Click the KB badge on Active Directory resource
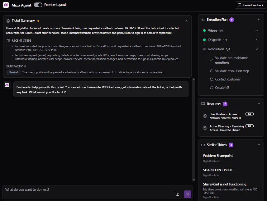Viewport: 267px width, 201px height. pyautogui.click(x=250, y=126)
